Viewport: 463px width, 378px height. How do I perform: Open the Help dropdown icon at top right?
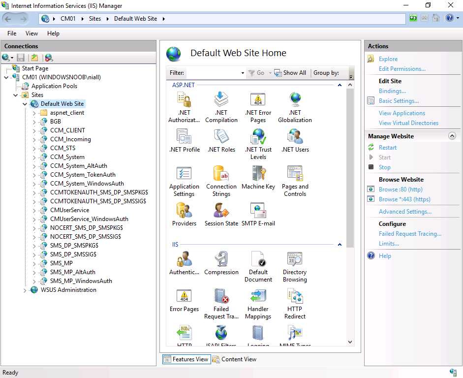point(458,18)
